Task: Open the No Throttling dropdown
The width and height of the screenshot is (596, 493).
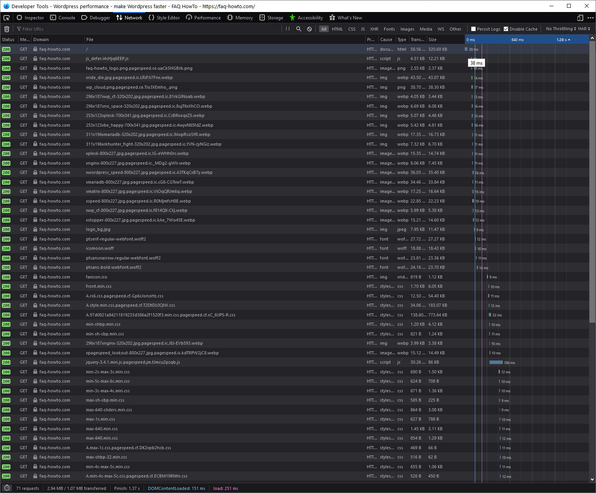Action: click(x=561, y=29)
